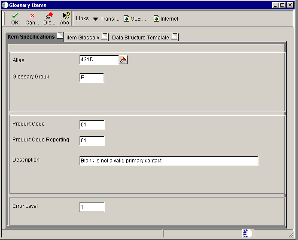Click the Internet link icon
Screen dimensions: 298x240
click(156, 19)
